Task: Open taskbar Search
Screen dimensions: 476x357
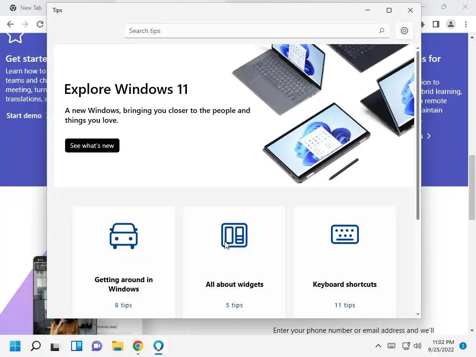Action: [x=36, y=346]
